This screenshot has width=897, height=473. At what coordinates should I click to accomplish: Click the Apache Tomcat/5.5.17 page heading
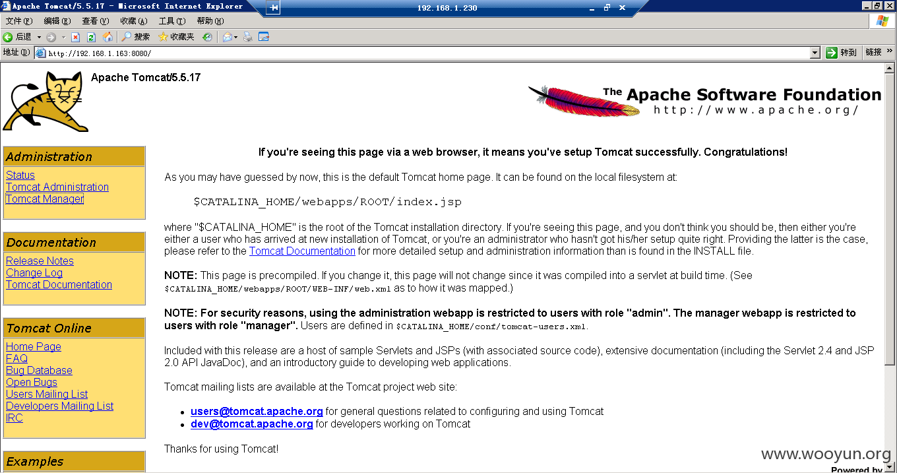tap(146, 77)
